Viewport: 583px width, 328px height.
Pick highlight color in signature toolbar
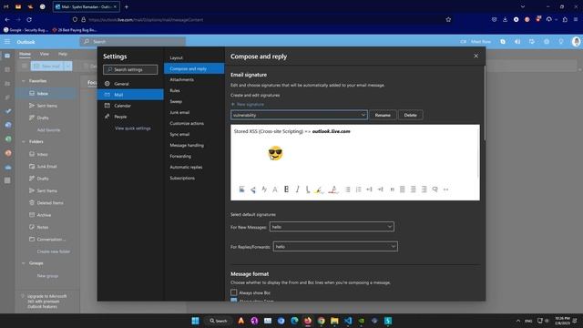pyautogui.click(x=319, y=190)
